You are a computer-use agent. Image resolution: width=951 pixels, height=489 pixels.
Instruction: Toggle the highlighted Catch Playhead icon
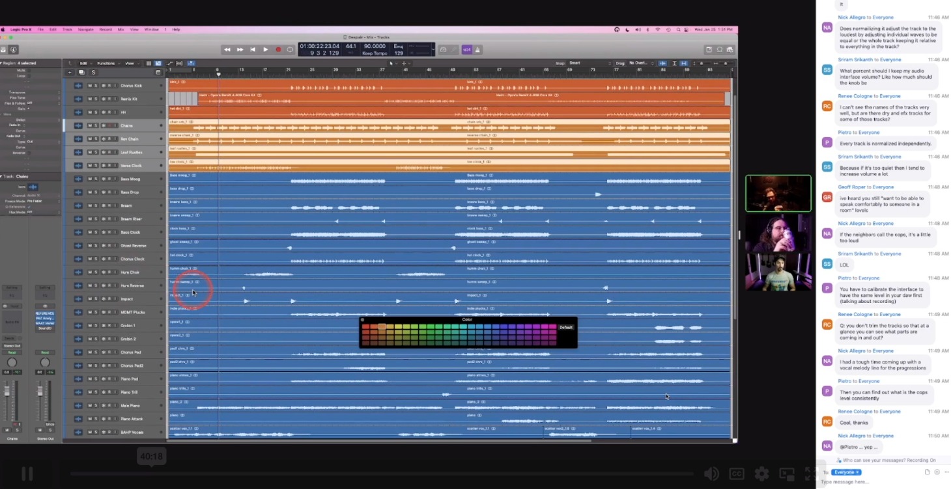click(191, 63)
